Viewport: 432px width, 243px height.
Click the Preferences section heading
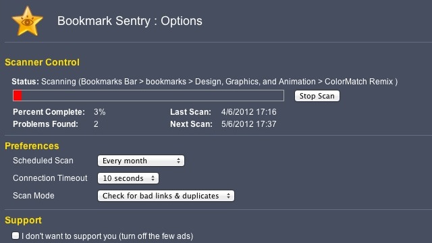click(x=32, y=146)
